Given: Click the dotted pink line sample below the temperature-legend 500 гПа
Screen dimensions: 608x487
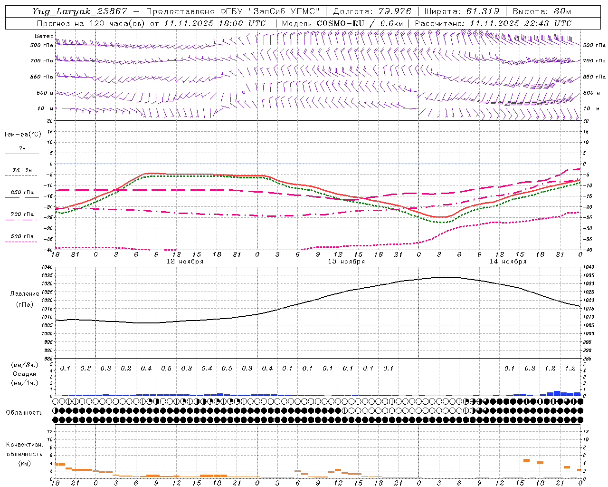Looking at the screenshot, I should tap(21, 242).
